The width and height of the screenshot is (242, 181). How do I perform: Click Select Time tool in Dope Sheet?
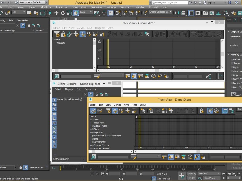coord(143,111)
